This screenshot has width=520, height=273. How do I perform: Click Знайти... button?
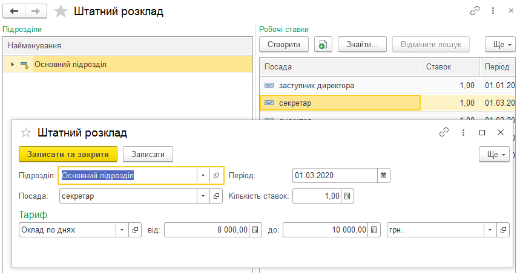(362, 44)
